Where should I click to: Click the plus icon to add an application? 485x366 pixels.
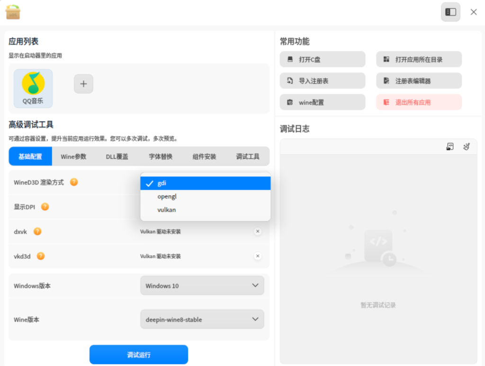[x=83, y=84]
